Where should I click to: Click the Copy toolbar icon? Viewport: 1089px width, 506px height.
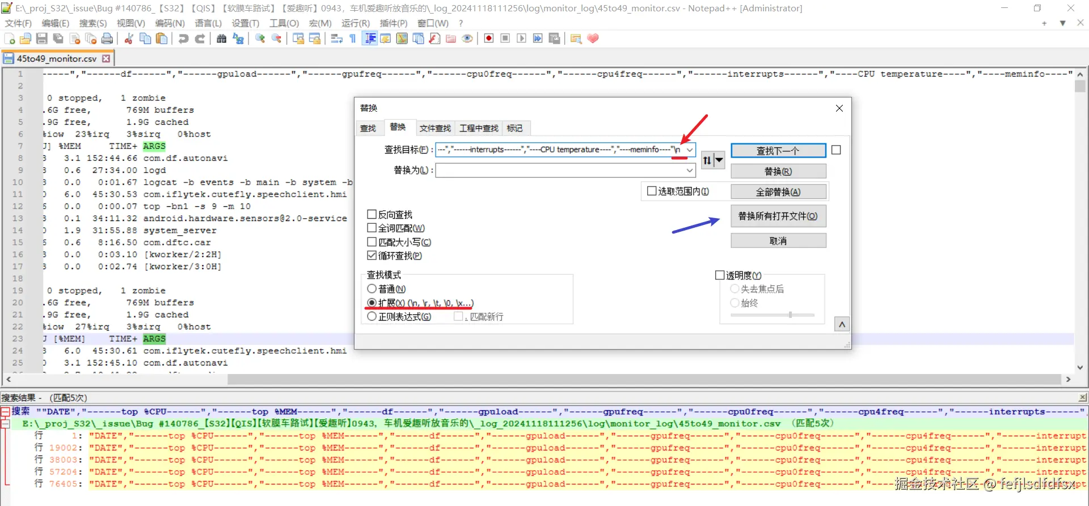pos(145,39)
